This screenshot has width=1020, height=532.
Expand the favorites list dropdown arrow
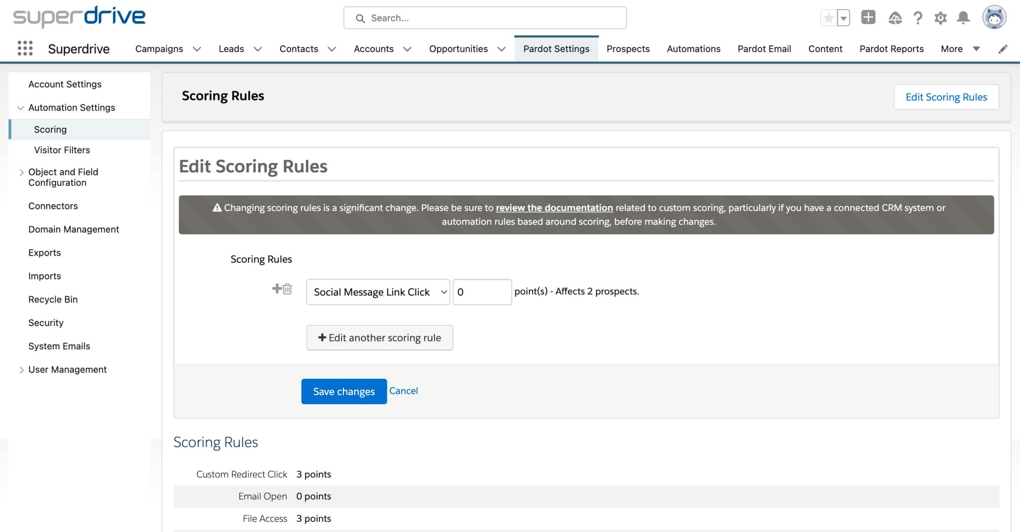pyautogui.click(x=843, y=18)
